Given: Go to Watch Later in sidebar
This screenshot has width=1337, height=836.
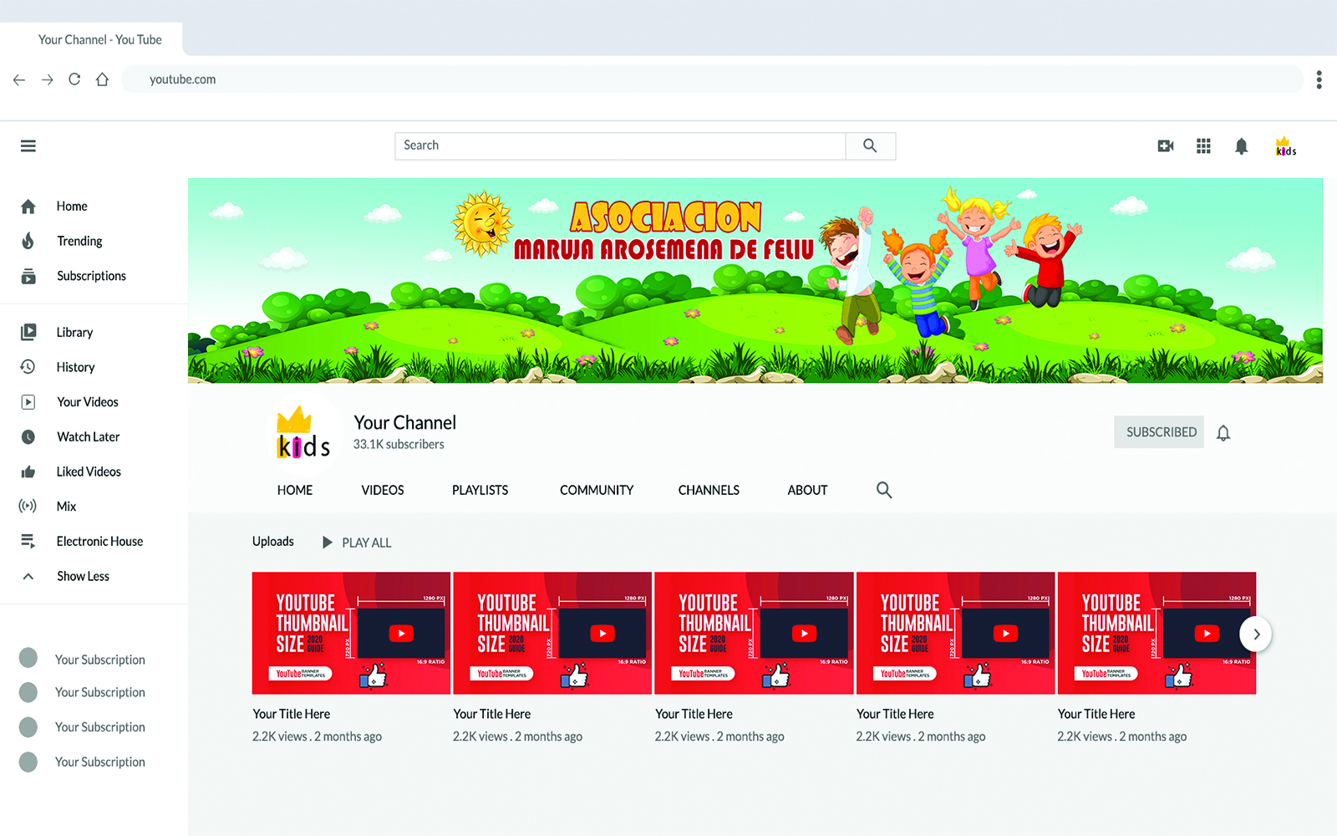Looking at the screenshot, I should point(88,436).
